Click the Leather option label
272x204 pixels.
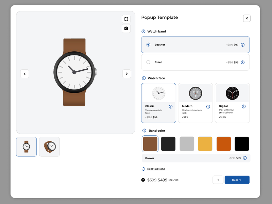pyautogui.click(x=160, y=45)
